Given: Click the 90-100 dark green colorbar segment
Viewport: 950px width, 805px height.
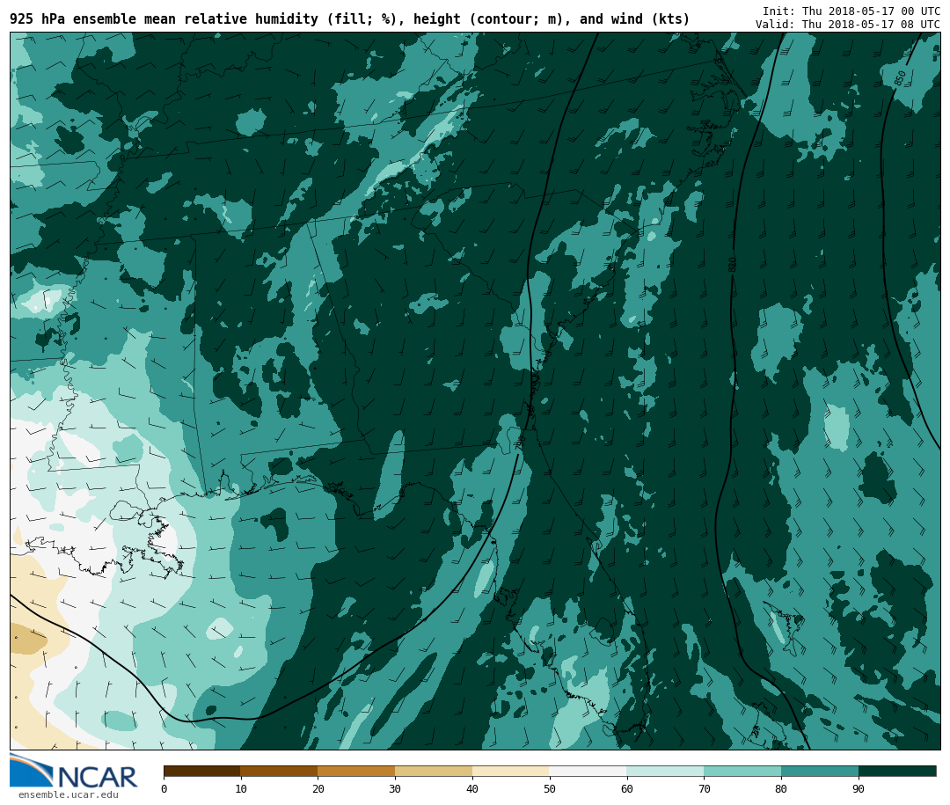Looking at the screenshot, I should (x=897, y=772).
